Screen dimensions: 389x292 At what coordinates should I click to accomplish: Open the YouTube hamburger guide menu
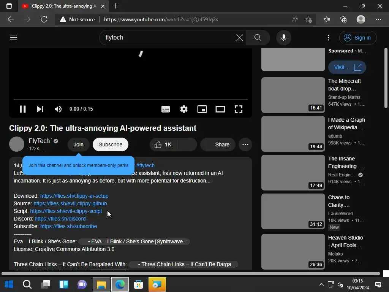14,38
